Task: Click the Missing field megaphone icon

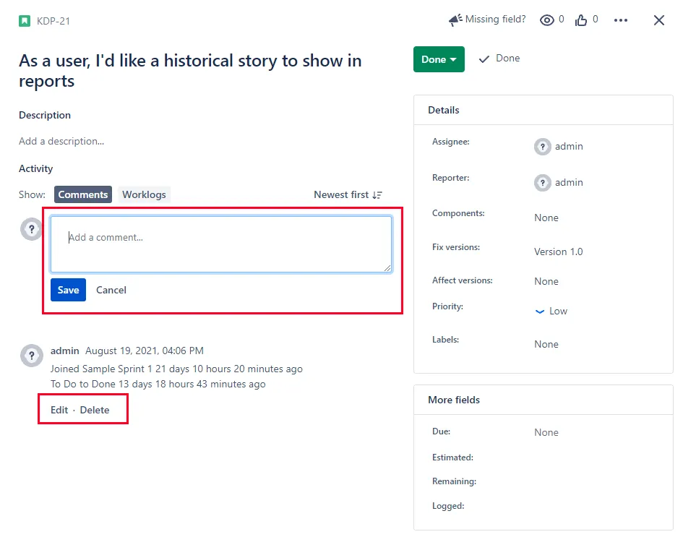Action: [x=455, y=20]
